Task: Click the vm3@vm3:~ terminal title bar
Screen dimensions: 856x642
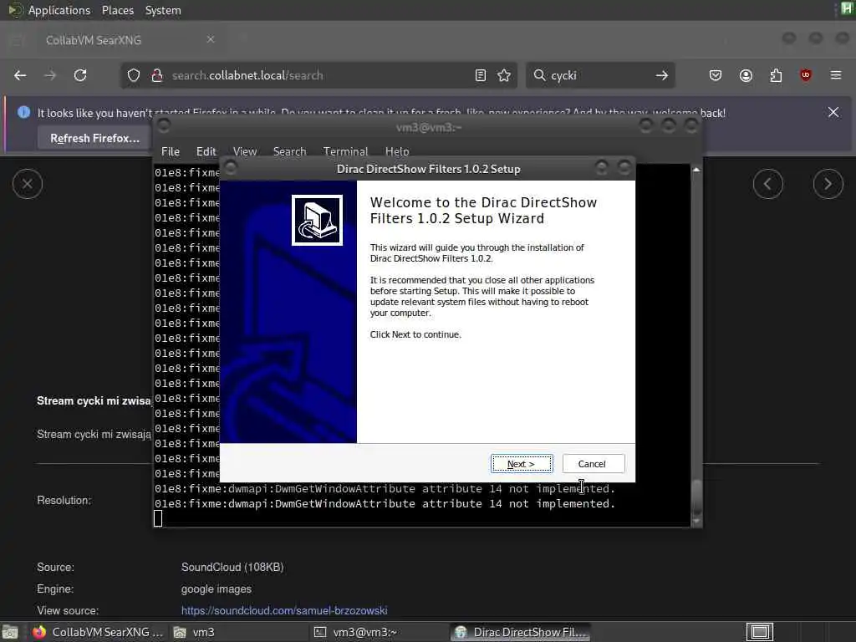Action: click(x=428, y=127)
